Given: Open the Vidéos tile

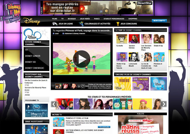Looking at the screenshot, I should pyautogui.click(x=122, y=84).
